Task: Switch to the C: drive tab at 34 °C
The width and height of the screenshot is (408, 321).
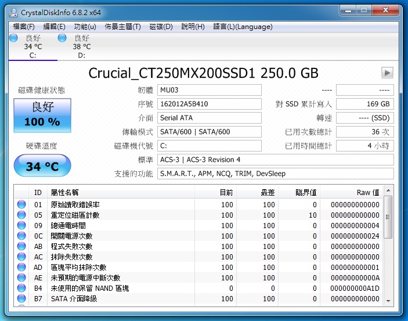Action: point(33,46)
